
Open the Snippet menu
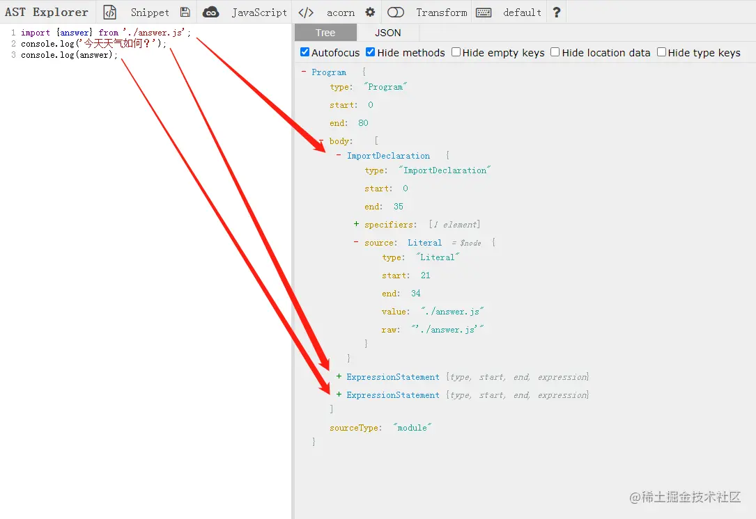tap(150, 13)
